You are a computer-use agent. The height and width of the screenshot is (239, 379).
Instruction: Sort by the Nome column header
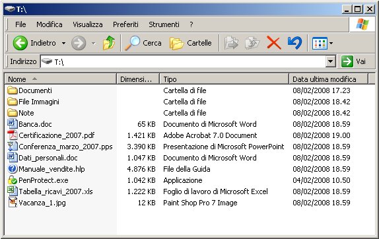[x=61, y=79]
